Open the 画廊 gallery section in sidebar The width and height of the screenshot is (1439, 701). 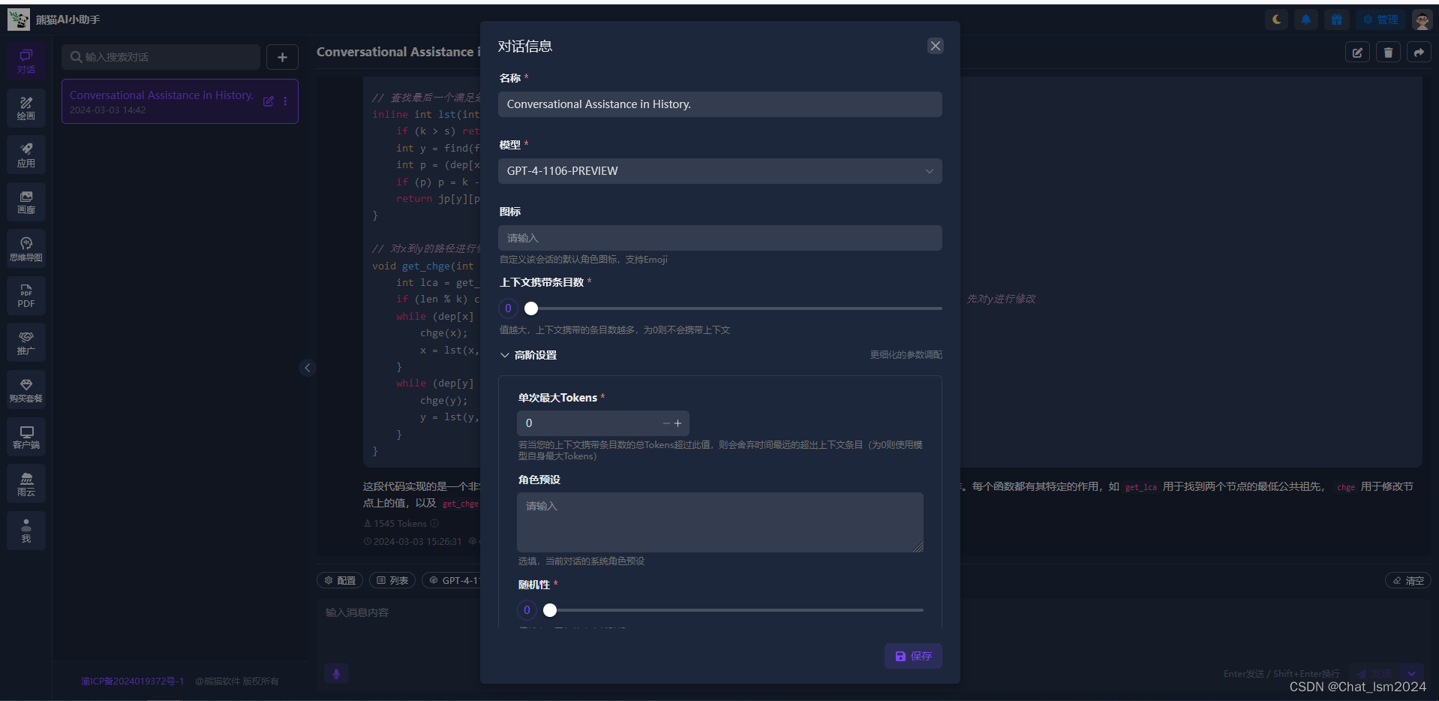click(x=26, y=202)
